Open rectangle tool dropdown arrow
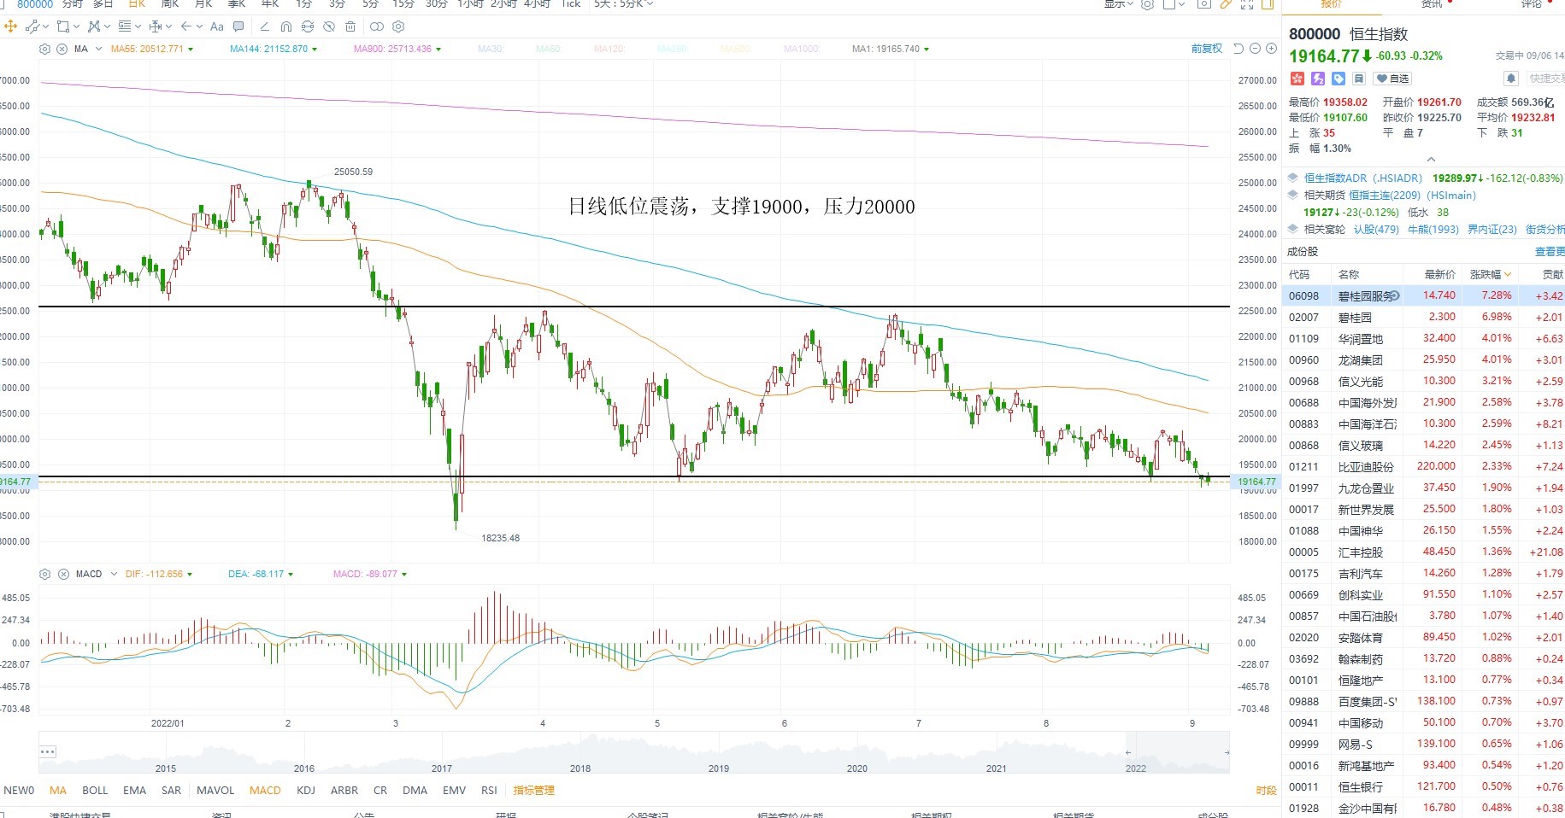 (x=76, y=26)
